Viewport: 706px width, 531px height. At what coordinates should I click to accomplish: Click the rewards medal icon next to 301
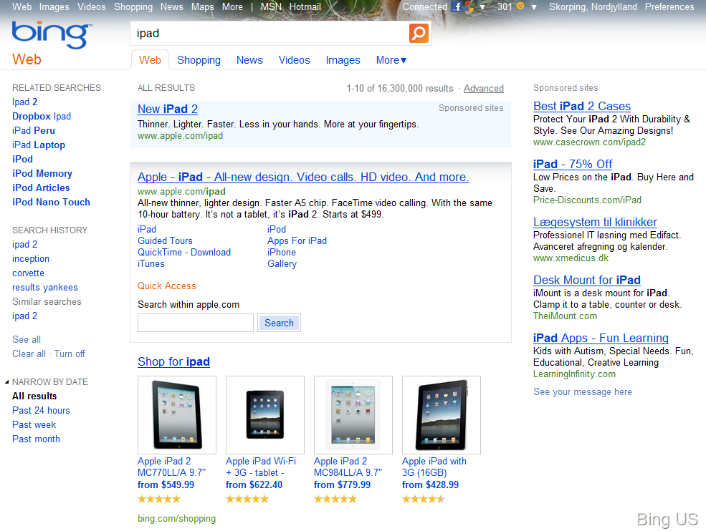point(520,6)
